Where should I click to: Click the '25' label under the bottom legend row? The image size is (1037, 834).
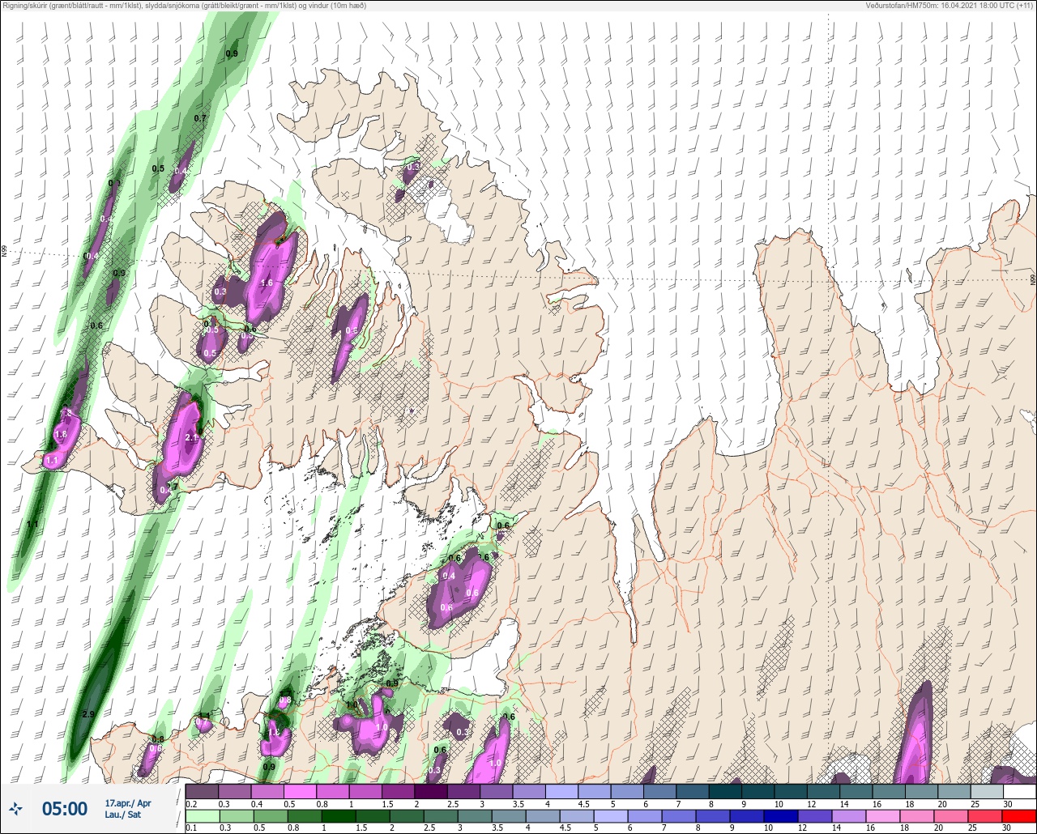point(974,828)
